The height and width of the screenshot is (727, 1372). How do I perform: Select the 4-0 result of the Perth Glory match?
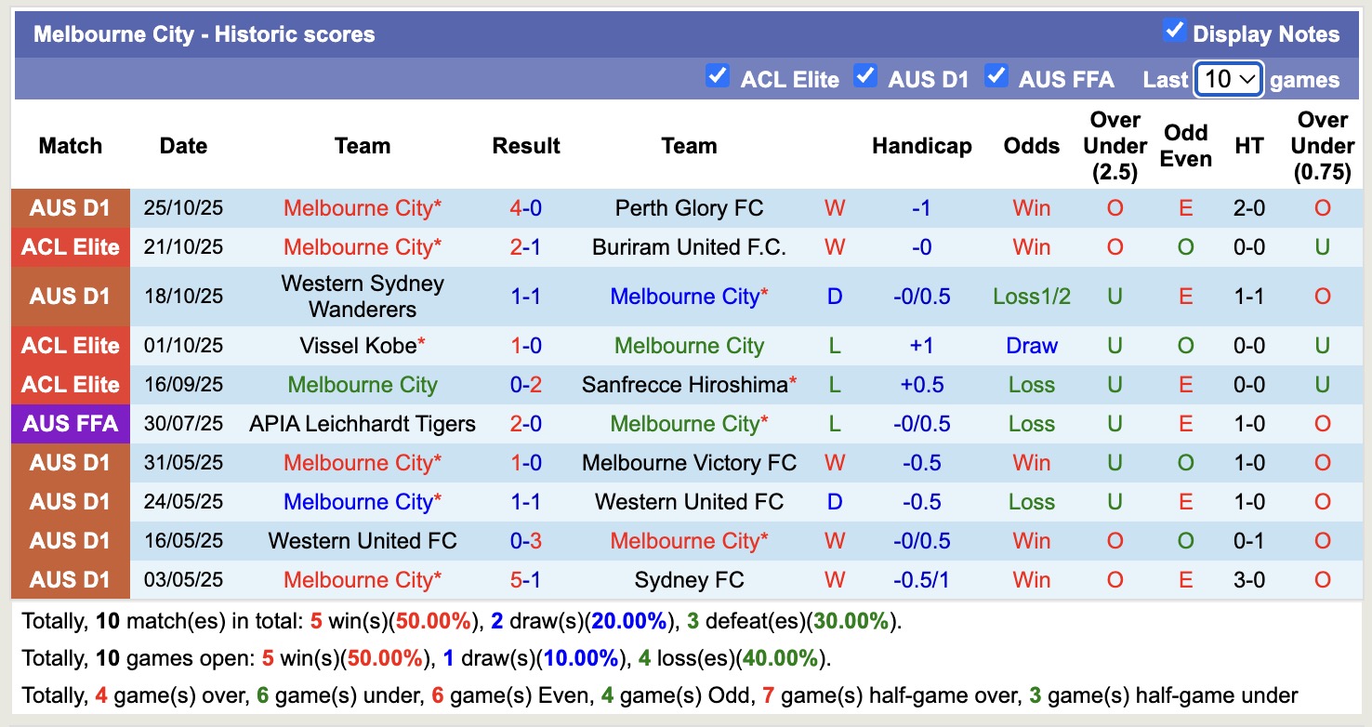(x=526, y=207)
